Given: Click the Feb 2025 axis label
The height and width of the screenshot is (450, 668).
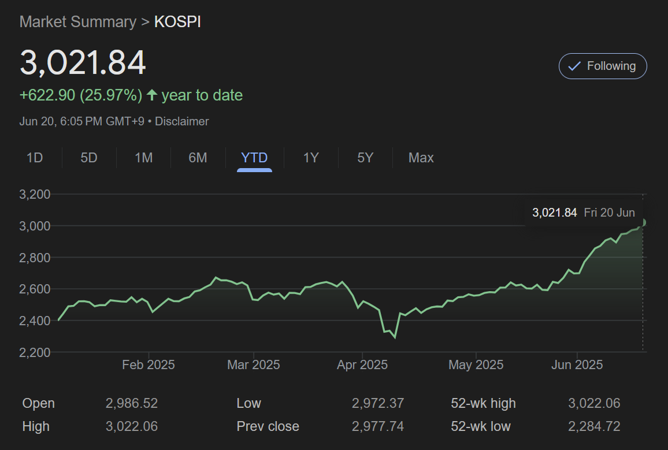Looking at the screenshot, I should click(149, 365).
